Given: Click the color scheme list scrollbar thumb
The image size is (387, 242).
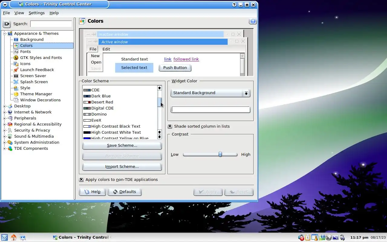Looking at the screenshot, I should coord(159,102).
